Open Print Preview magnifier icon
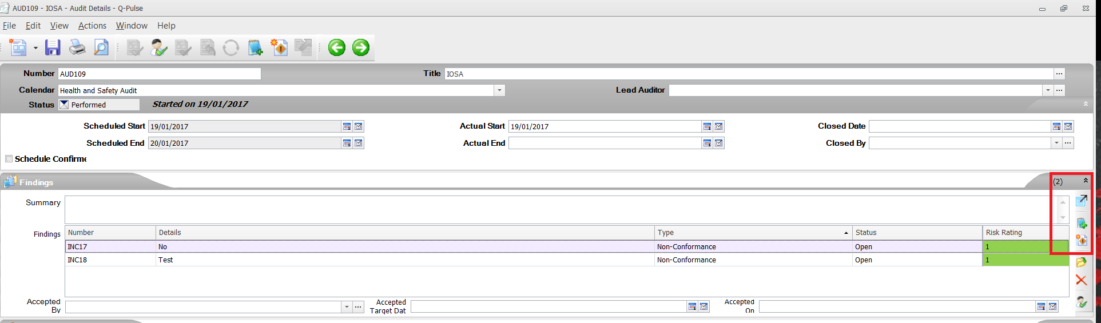This screenshot has width=1101, height=323. click(101, 47)
